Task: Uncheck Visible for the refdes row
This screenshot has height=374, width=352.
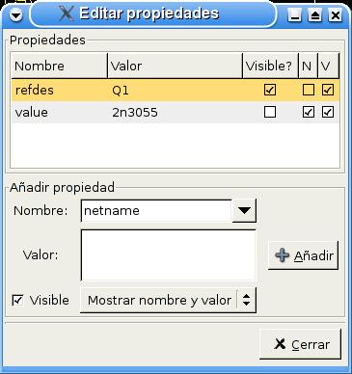Action: tap(270, 90)
